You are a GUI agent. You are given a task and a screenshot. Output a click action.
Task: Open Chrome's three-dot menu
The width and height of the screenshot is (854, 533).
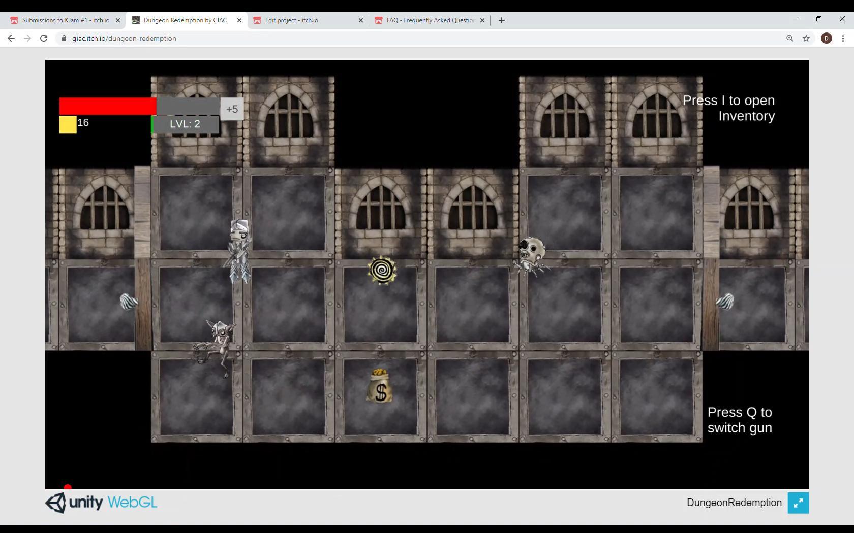pos(843,38)
